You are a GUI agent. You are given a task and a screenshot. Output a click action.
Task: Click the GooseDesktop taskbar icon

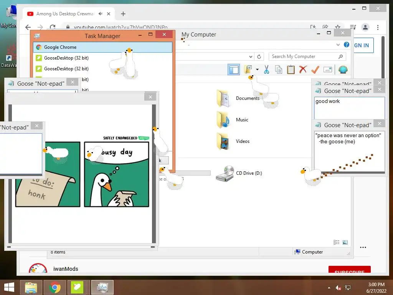point(77,287)
